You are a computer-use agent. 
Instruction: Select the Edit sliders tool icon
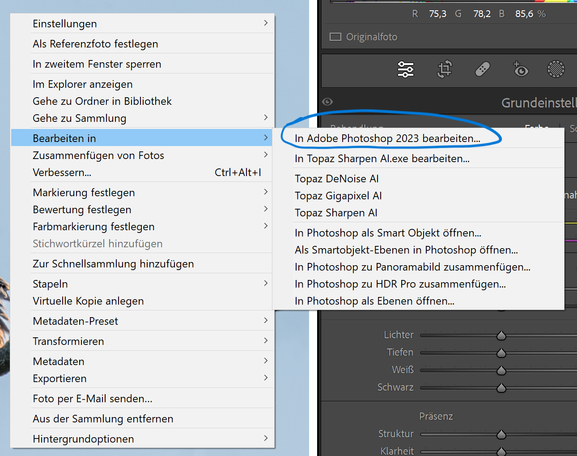406,69
